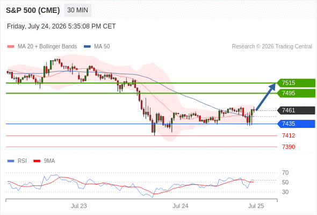Screen dimensions: 317x215
Task: Click the blue upward forecast arrow
Action: pos(265,97)
